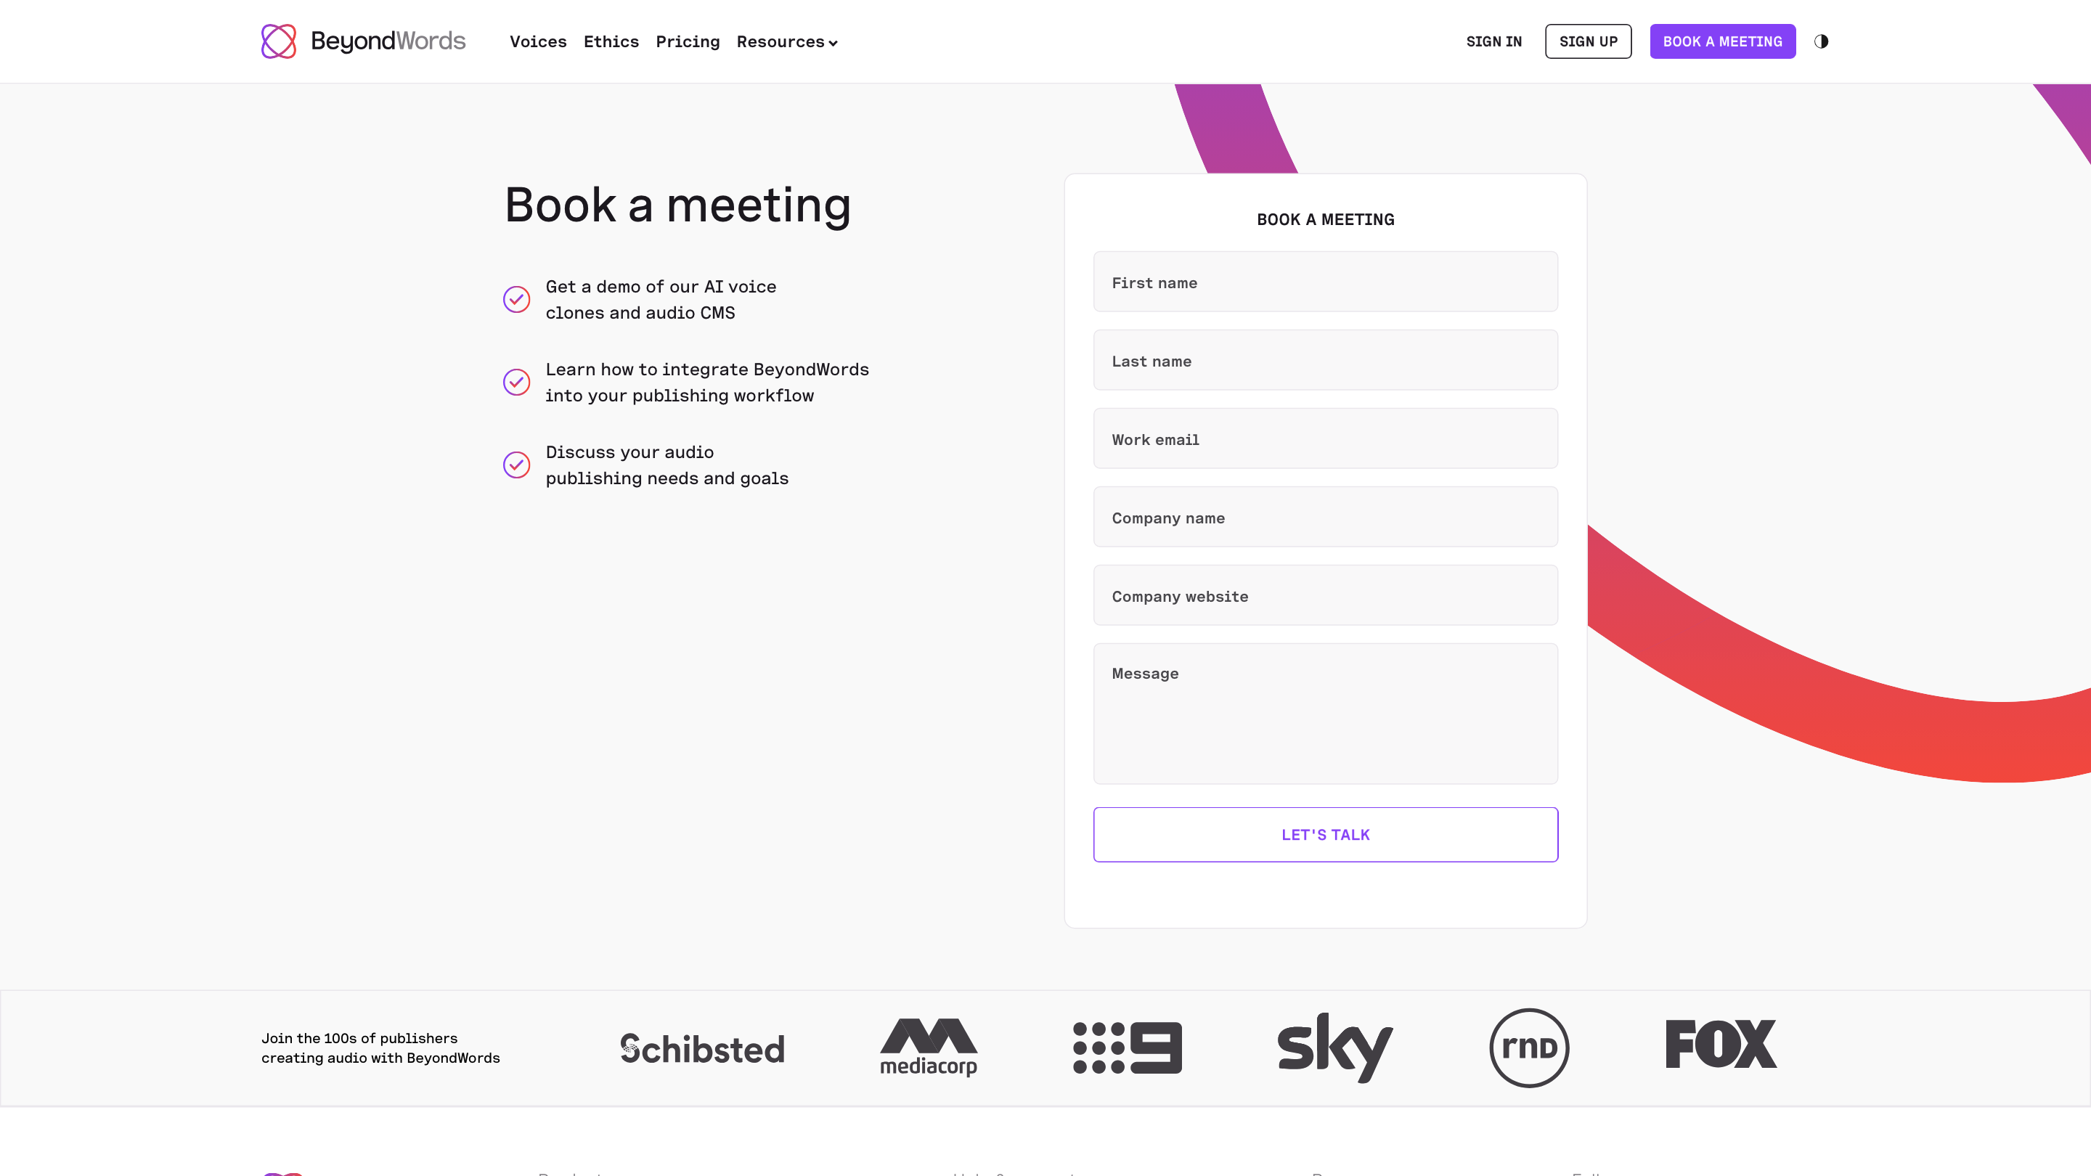
Task: Click the Mediacorp logo
Action: (929, 1047)
